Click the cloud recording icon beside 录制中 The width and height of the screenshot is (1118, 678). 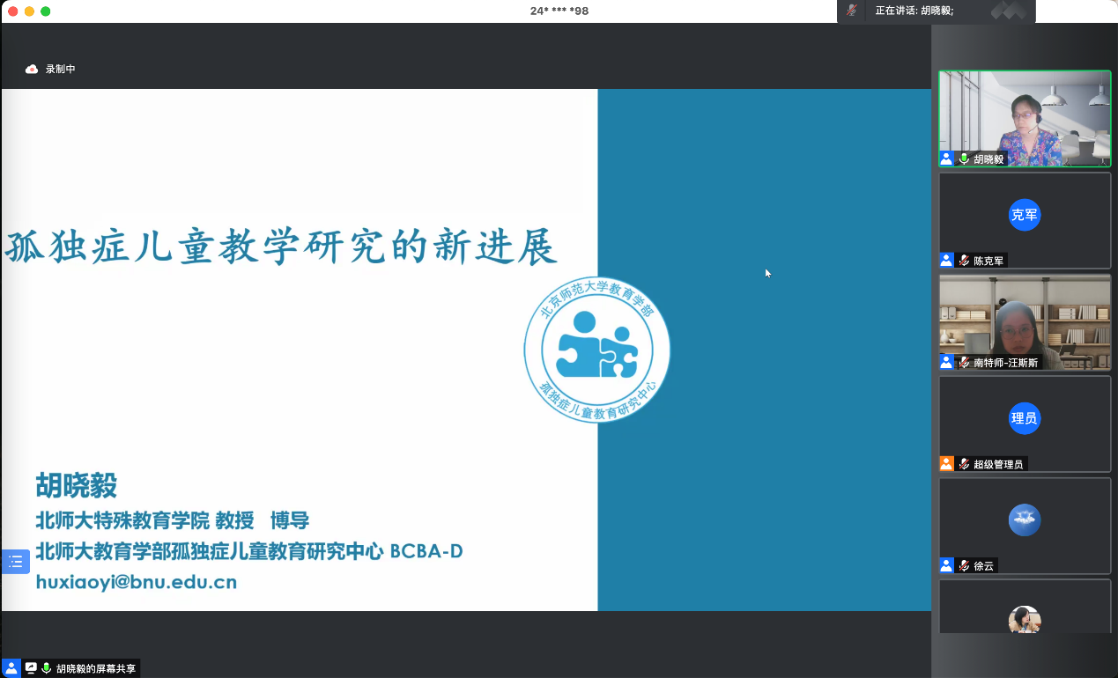32,69
